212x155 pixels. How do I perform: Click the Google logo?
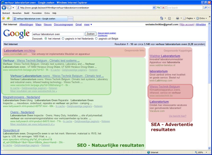[16, 34]
